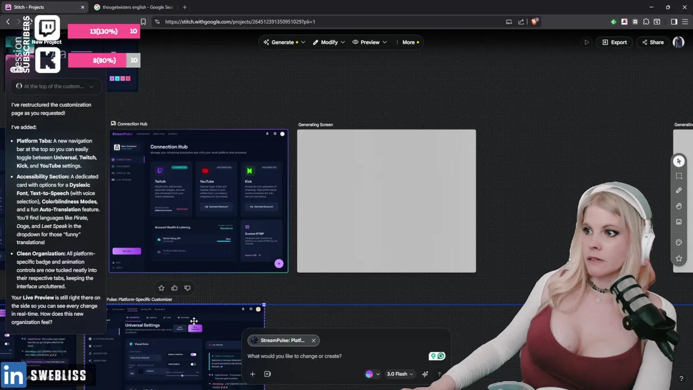This screenshot has height=390, width=693.
Task: Click the star icon in right toolbar
Action: pos(679,258)
